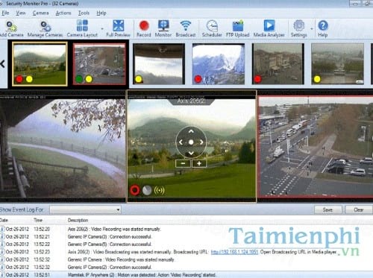Screen dimensions: 373x278
Task: Expand the Settings dropdown arrow
Action: click(x=312, y=29)
